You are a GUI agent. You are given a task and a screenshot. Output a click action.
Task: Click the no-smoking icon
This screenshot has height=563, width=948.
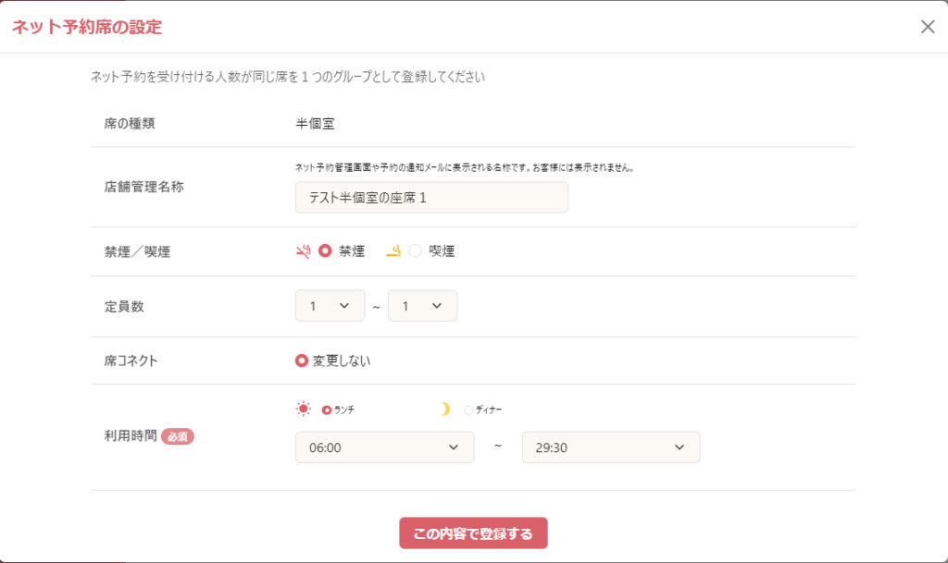click(303, 251)
